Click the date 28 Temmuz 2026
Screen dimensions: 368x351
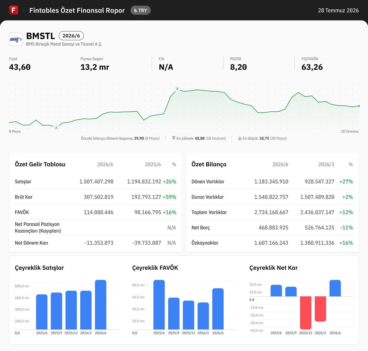[338, 10]
